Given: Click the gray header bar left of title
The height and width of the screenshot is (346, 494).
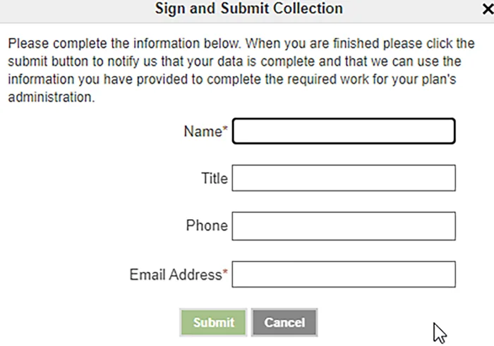Looking at the screenshot, I should click(x=71, y=9).
